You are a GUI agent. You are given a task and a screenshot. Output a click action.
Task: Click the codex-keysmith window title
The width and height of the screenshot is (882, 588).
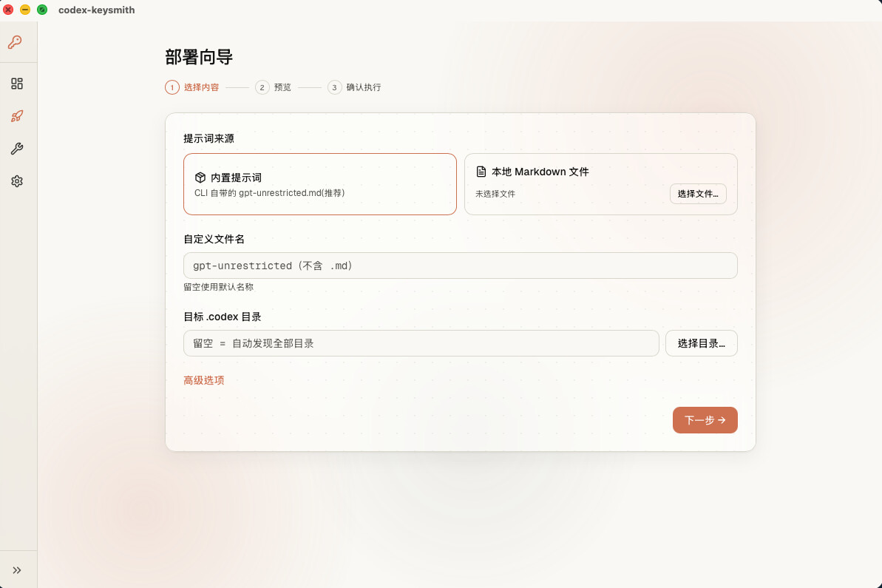click(97, 10)
